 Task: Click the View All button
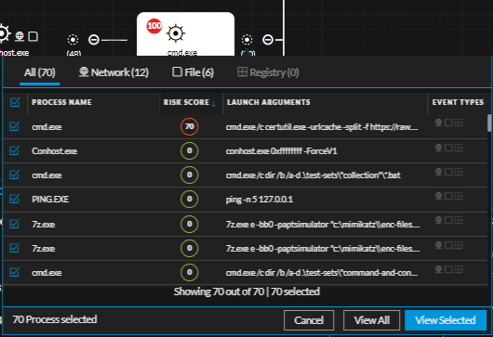[x=372, y=320]
